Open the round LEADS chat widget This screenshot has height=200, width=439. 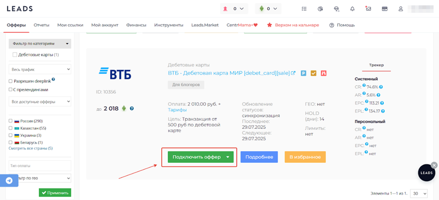pos(426,173)
